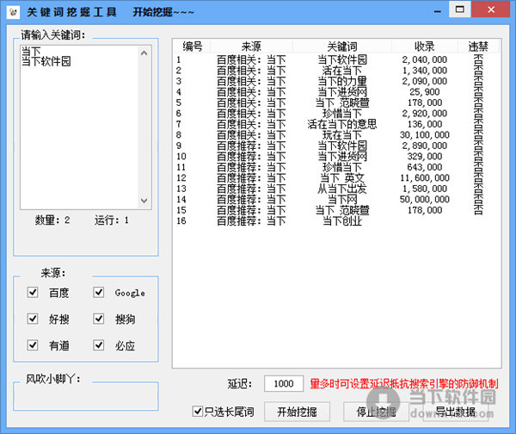Click the 导出数据 button
516x434 pixels.
tap(456, 412)
